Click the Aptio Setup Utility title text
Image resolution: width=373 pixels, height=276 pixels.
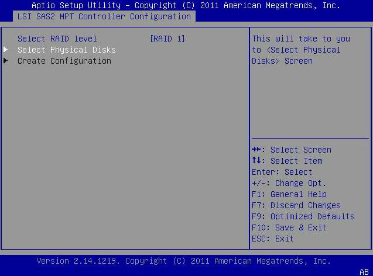coord(186,5)
